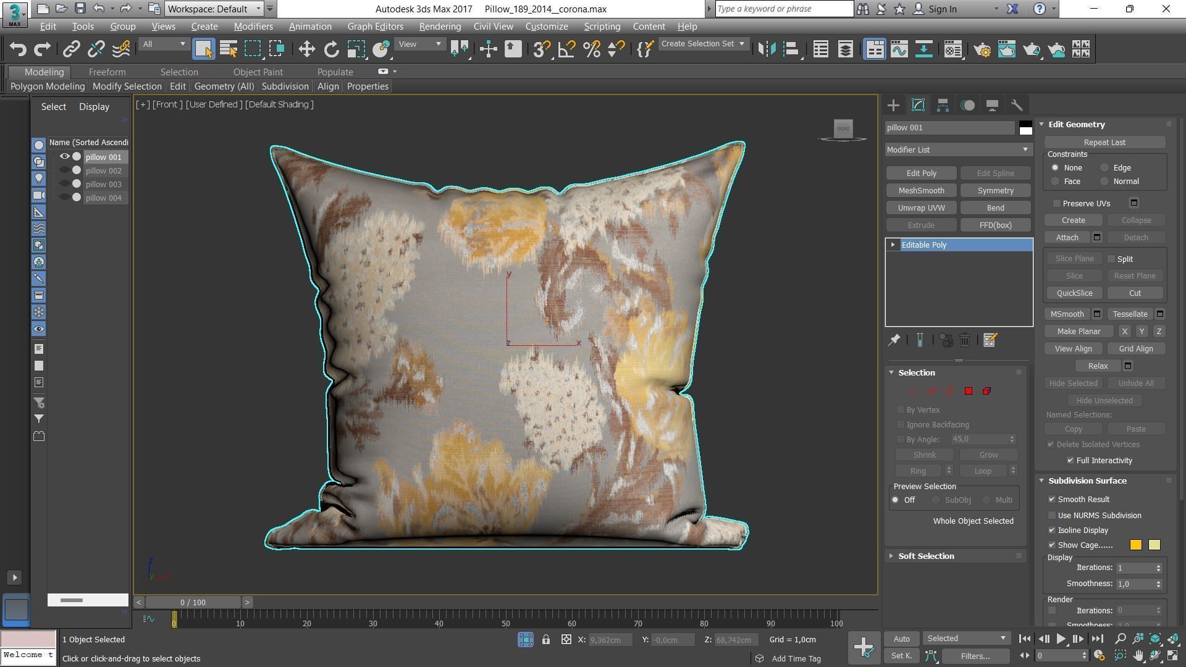Toggle the selection lock icon
Screen dimensions: 1186x667
coord(546,640)
